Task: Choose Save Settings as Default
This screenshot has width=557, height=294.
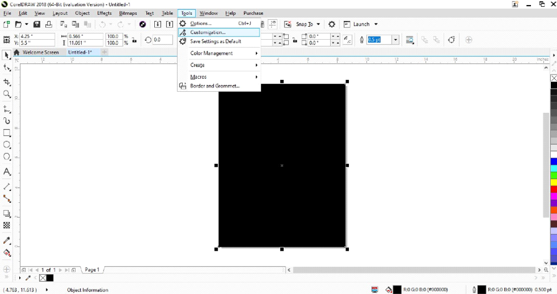Action: pos(219,41)
